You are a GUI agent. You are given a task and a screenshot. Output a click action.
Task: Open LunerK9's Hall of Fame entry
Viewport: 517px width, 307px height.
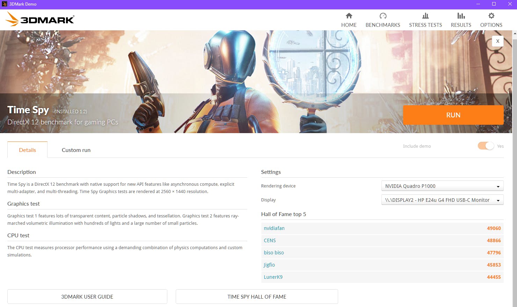(273, 277)
